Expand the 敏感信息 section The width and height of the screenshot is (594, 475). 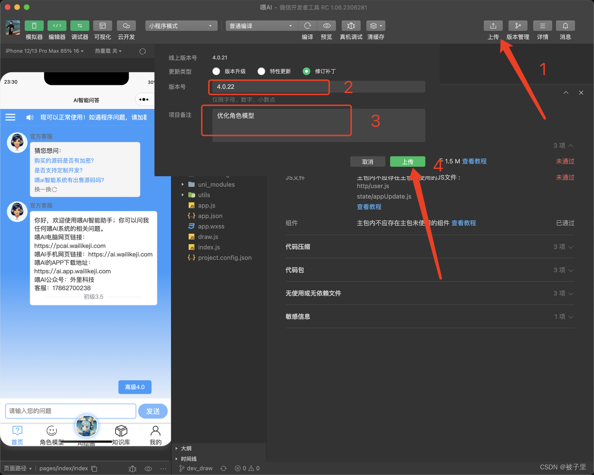430,316
